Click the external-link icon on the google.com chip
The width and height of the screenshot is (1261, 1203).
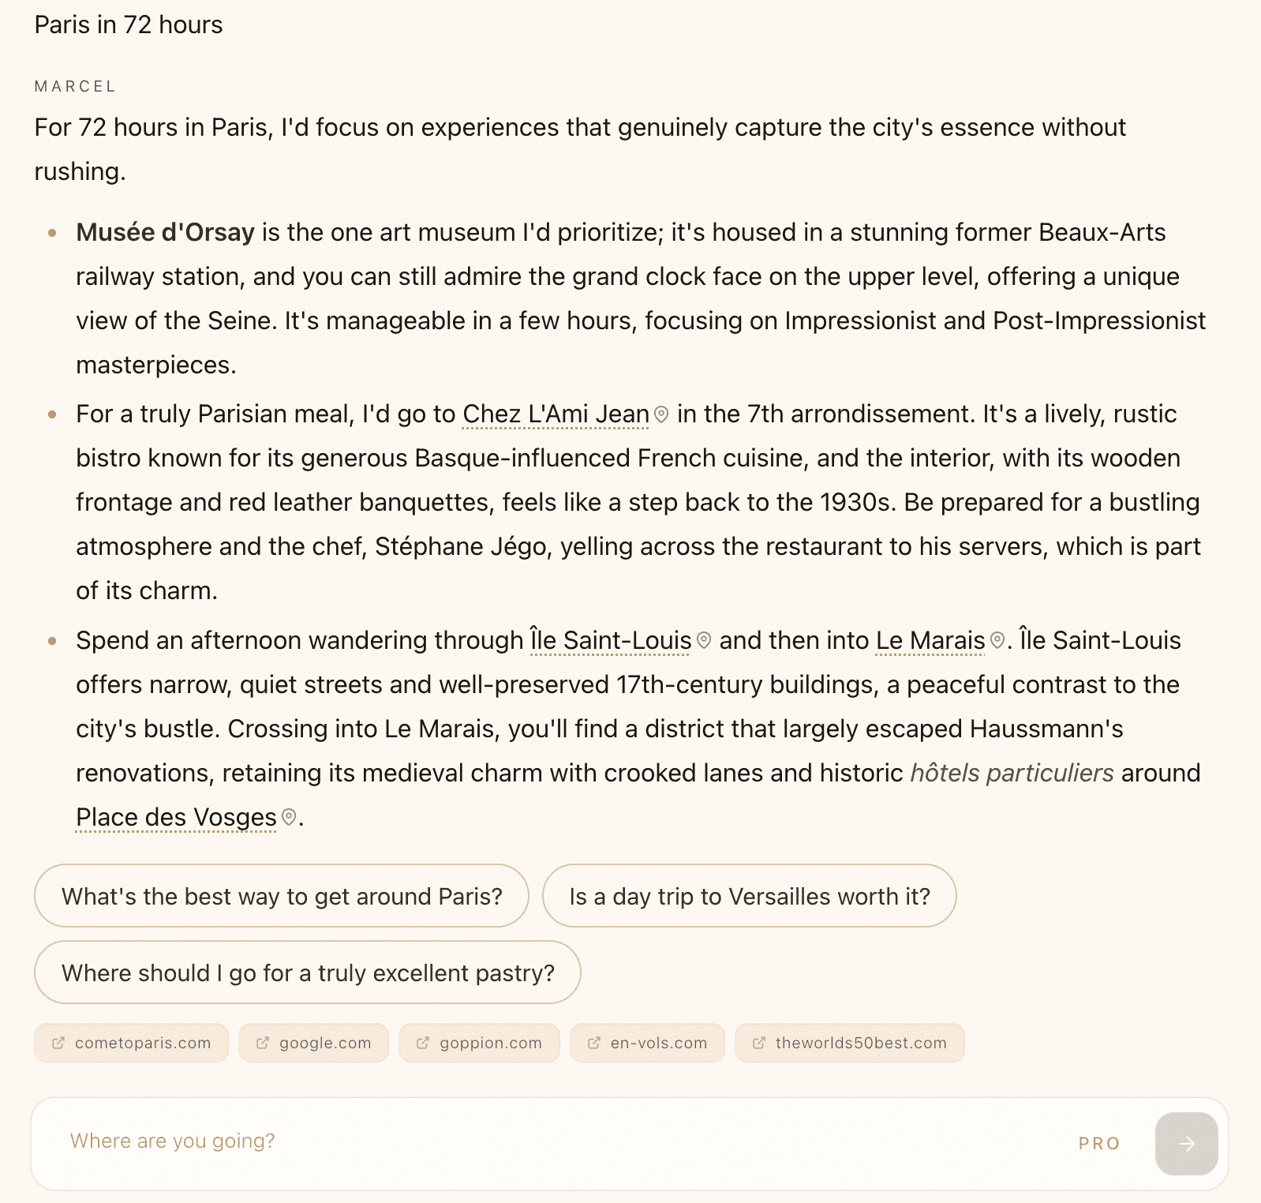(x=264, y=1042)
